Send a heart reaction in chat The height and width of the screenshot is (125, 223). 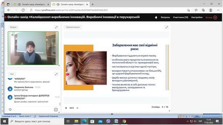pos(10,109)
